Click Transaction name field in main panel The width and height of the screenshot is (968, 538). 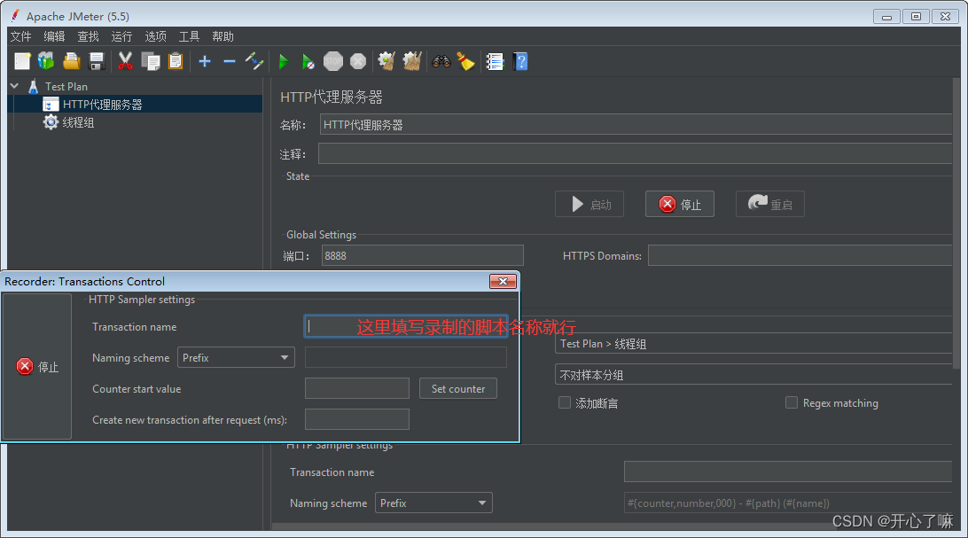788,472
